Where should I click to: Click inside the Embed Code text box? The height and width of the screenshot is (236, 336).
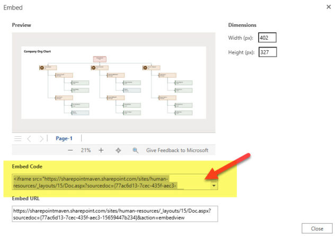point(115,182)
